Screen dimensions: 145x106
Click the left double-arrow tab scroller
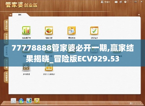coord(10,15)
